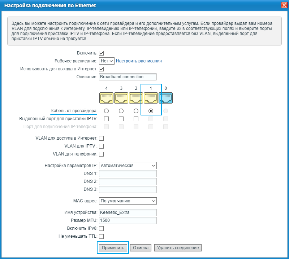The image size is (289, 259).
Task: Uncheck Использовать для выхода в Интернет
Action: 102,69
